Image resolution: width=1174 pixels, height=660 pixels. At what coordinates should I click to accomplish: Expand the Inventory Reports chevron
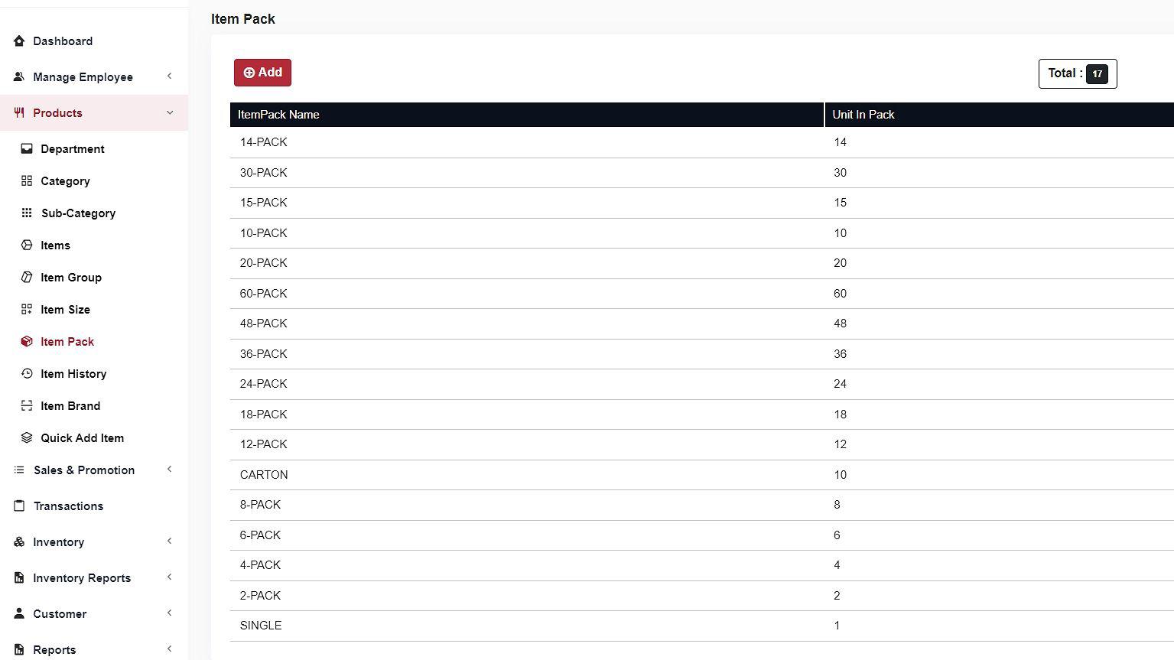(169, 577)
